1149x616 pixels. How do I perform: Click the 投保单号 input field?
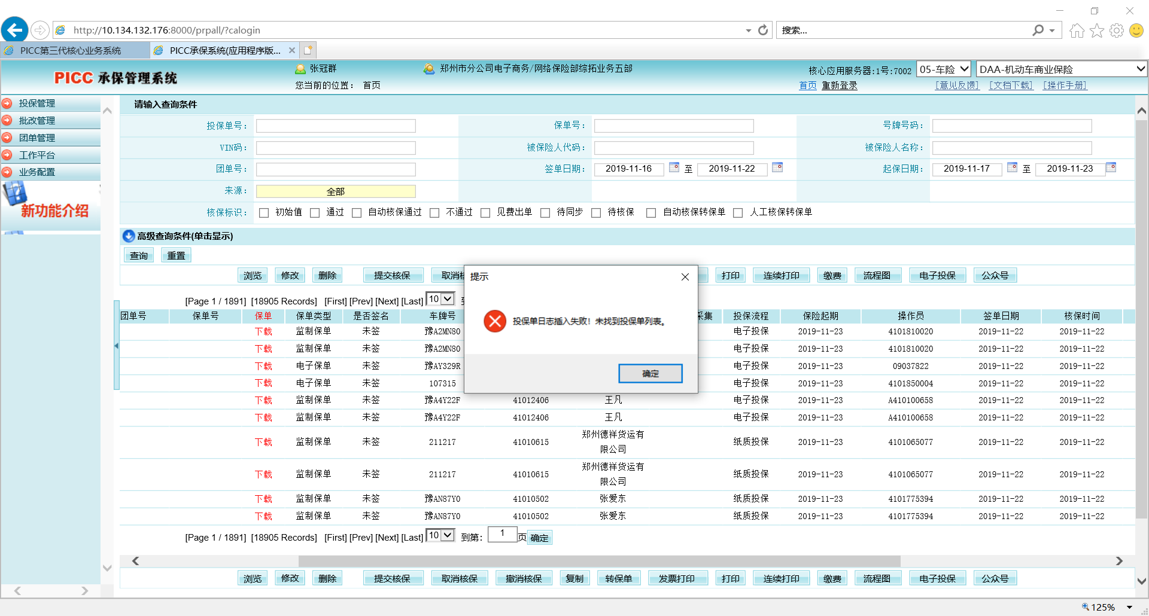336,126
